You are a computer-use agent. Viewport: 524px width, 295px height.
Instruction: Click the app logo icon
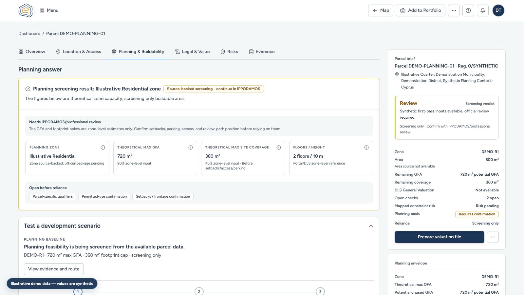point(26,10)
